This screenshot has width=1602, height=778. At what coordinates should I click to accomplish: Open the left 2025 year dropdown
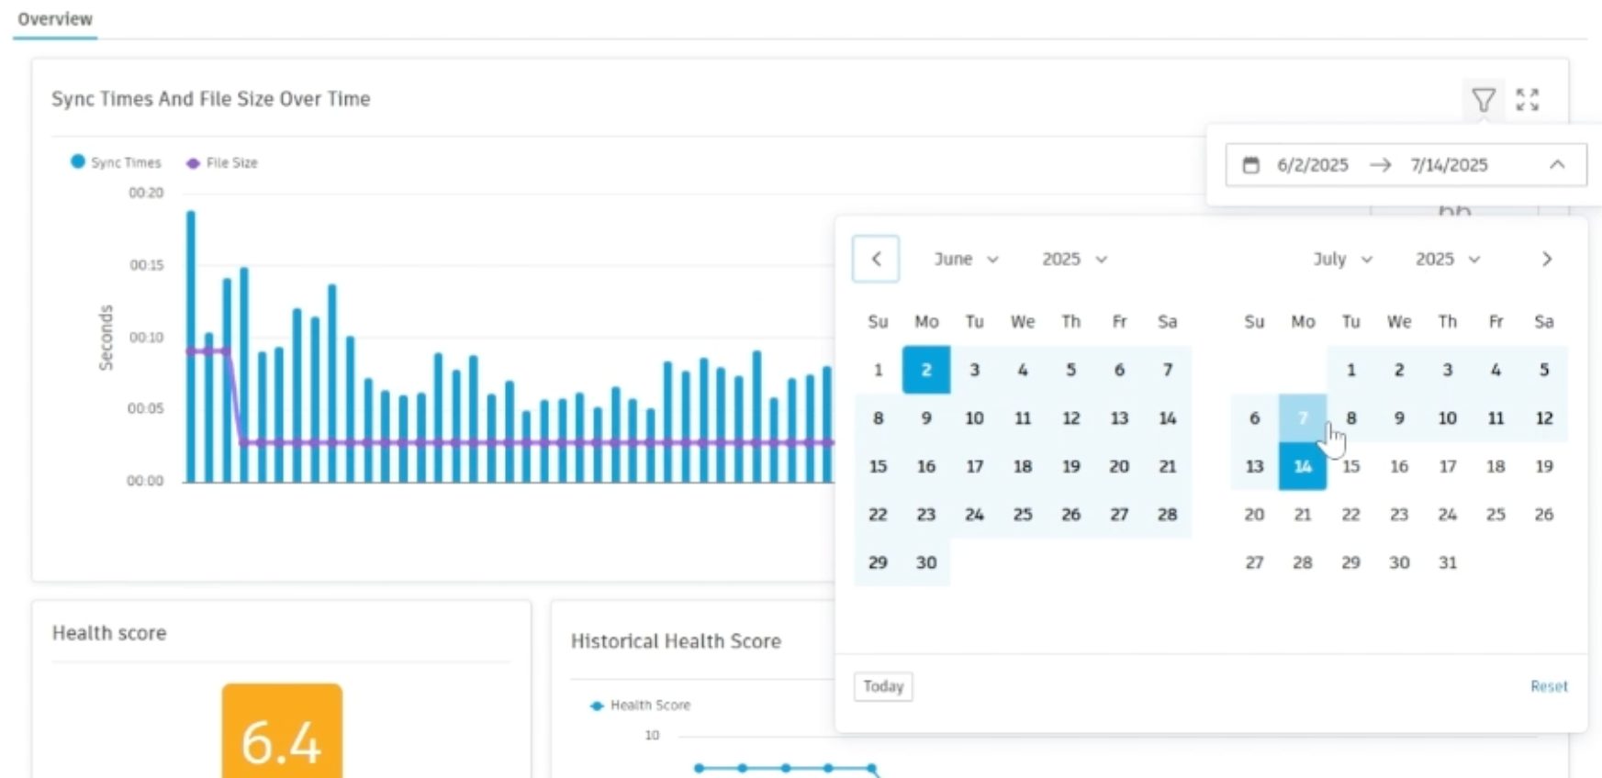pos(1074,259)
